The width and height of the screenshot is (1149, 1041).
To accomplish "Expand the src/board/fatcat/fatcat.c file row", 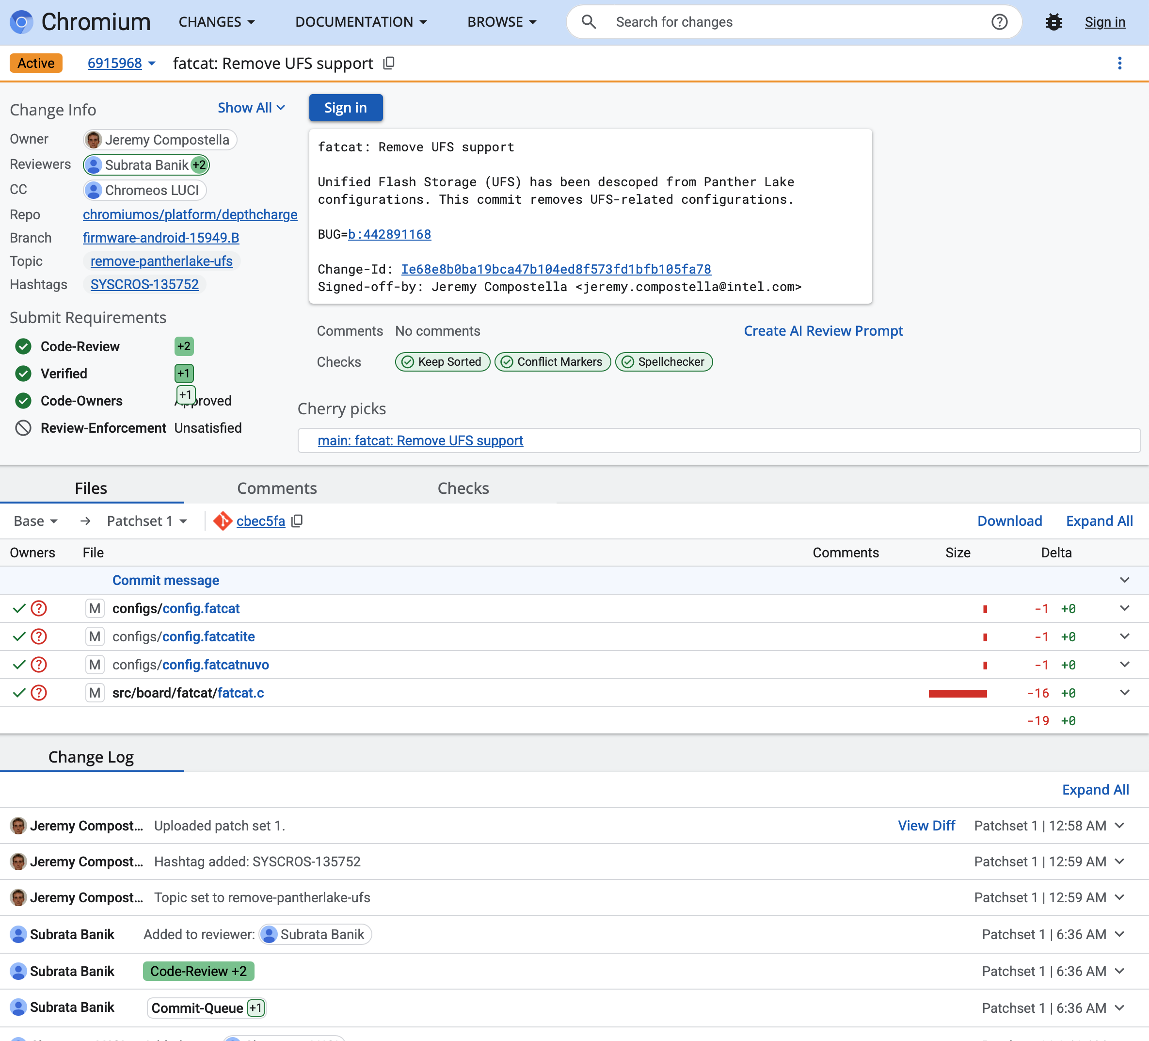I will (1124, 693).
